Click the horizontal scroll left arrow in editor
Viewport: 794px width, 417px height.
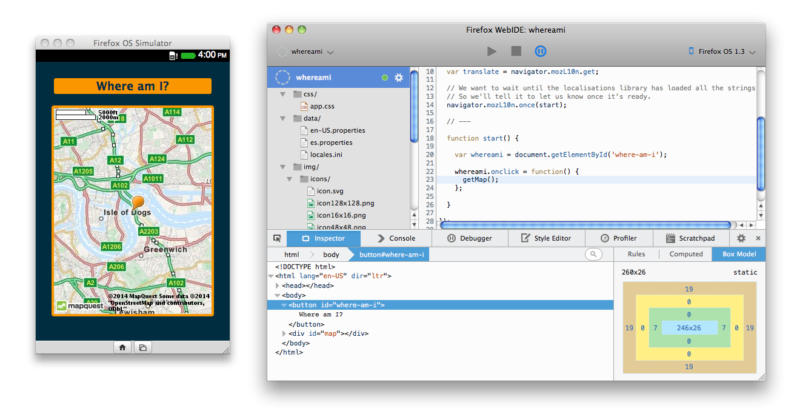coord(742,225)
